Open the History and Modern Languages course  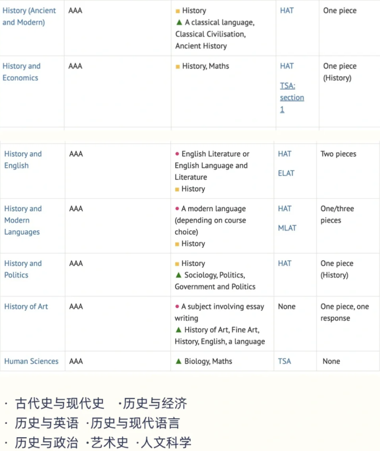(23, 220)
